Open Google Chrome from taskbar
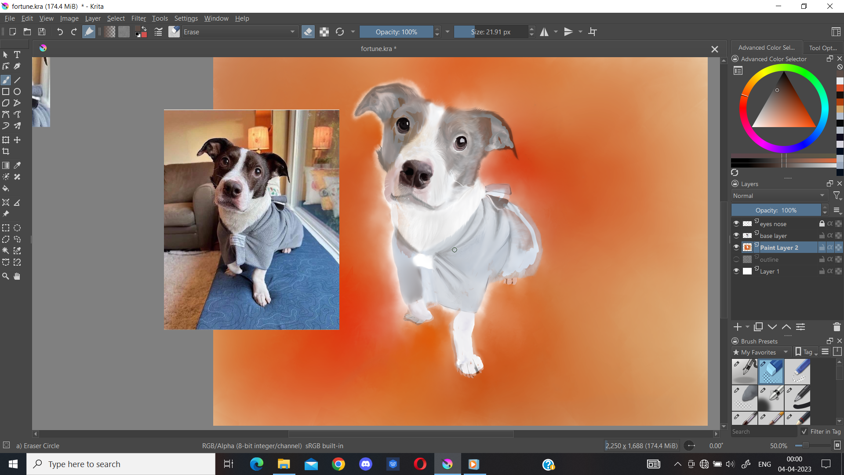Screen dimensions: 844x475 [338, 464]
